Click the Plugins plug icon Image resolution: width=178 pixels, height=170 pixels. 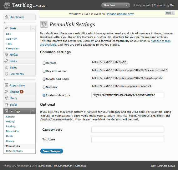click(6, 92)
